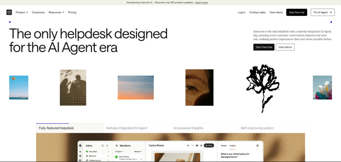Click the green avatar for Carlos Rivera
Image resolution: width=341 pixels, height=162 pixels.
[116, 157]
